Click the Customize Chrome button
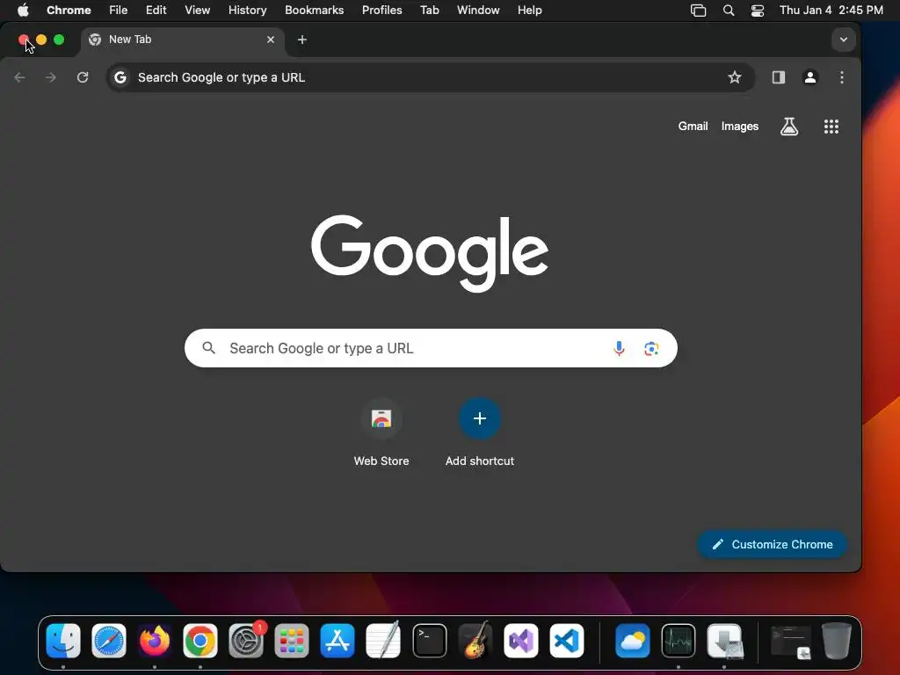900x675 pixels. point(772,544)
